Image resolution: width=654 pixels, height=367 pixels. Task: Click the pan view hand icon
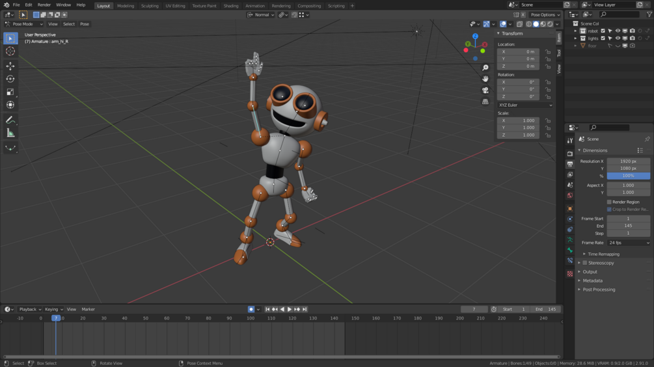tap(485, 79)
